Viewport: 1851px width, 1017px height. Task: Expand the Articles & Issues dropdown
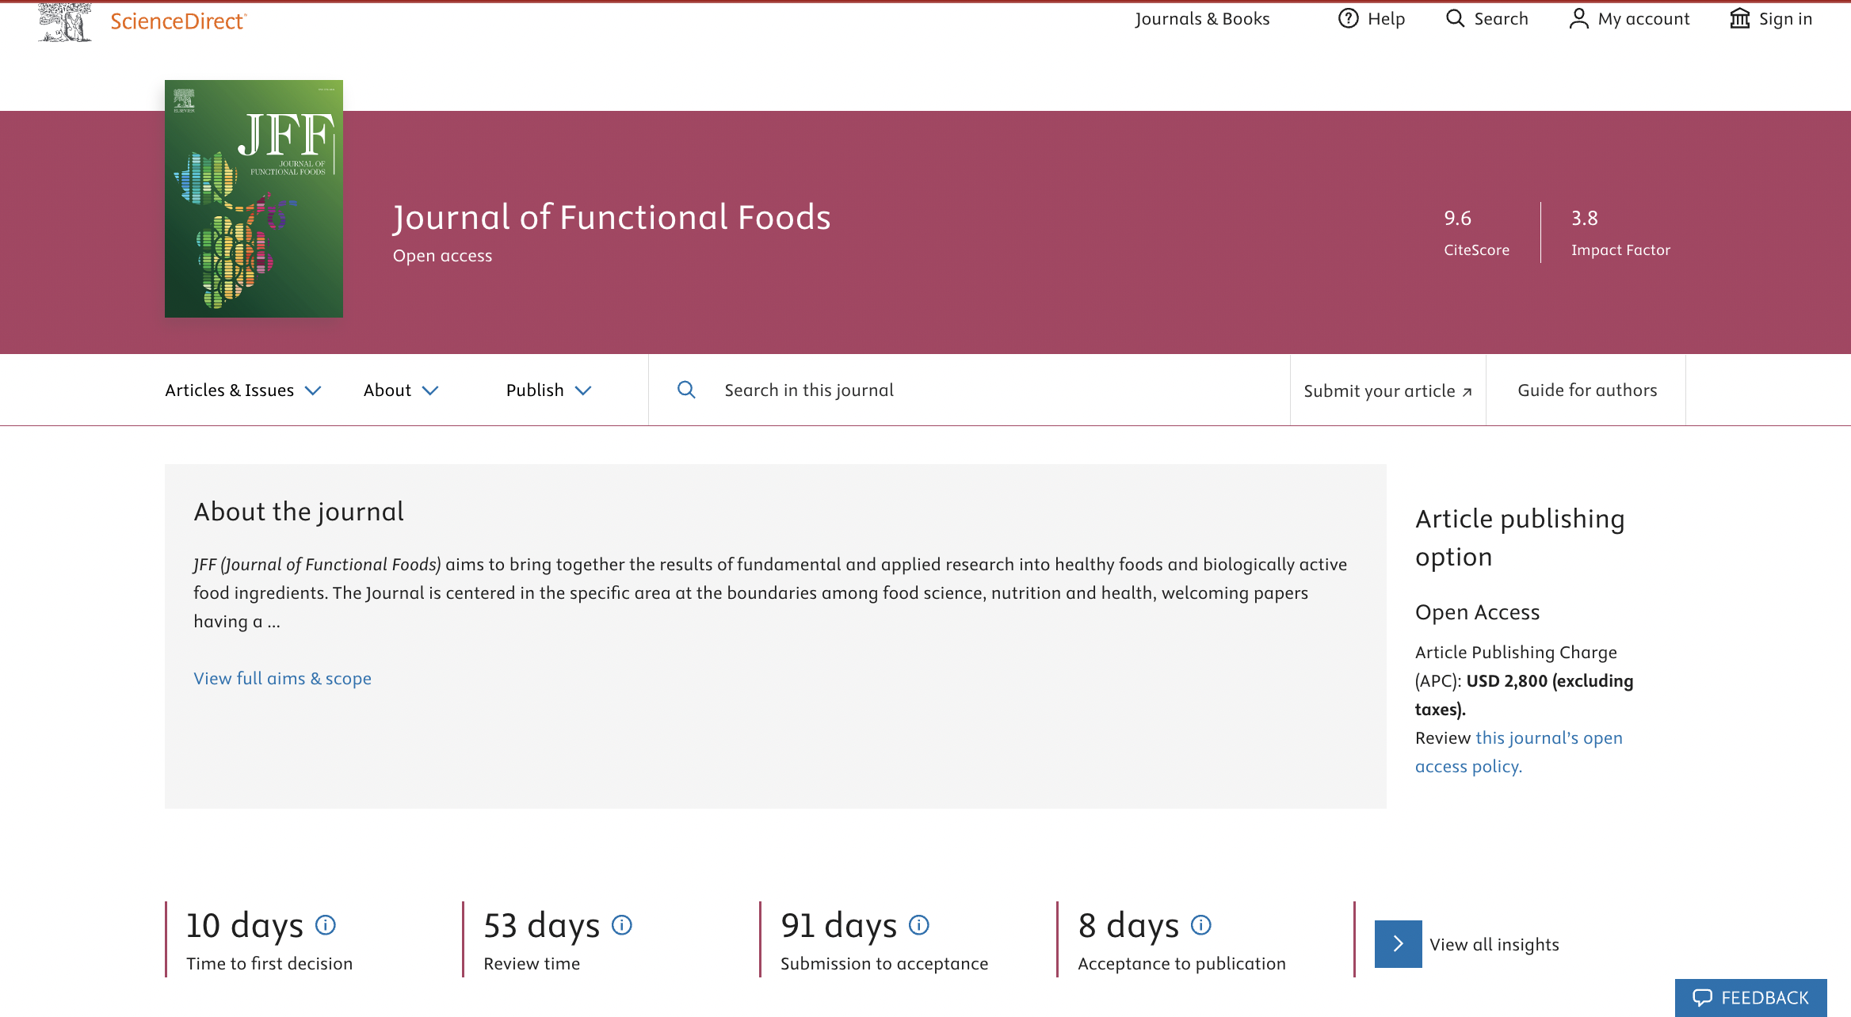242,390
